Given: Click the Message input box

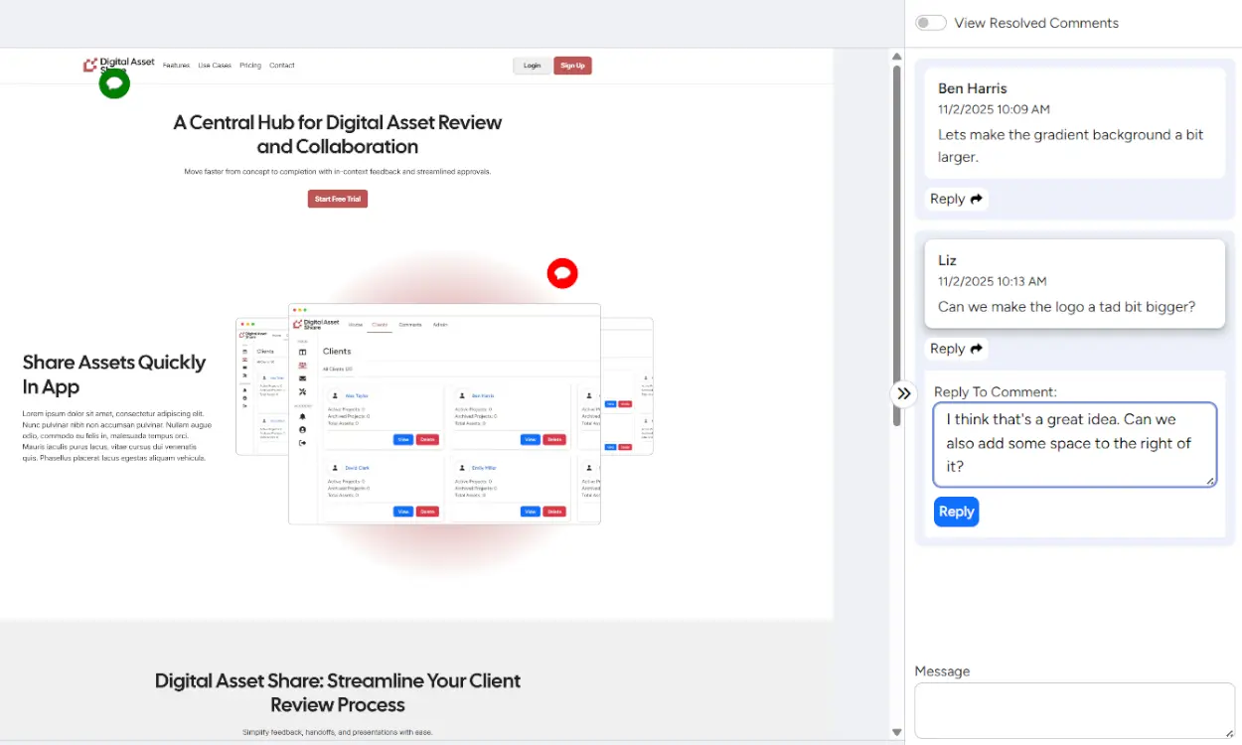Looking at the screenshot, I should coord(1073,710).
